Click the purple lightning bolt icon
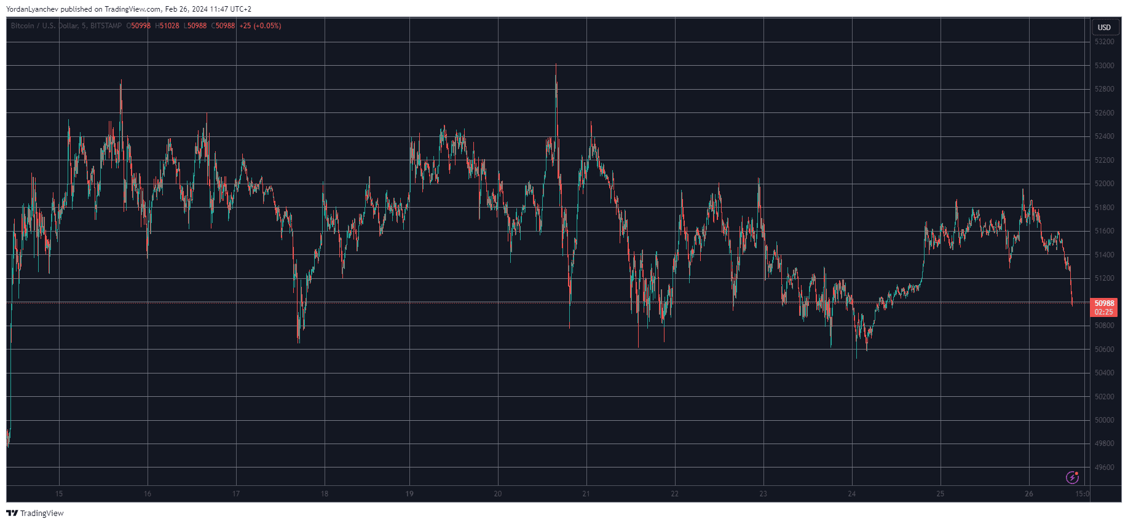 1072,477
